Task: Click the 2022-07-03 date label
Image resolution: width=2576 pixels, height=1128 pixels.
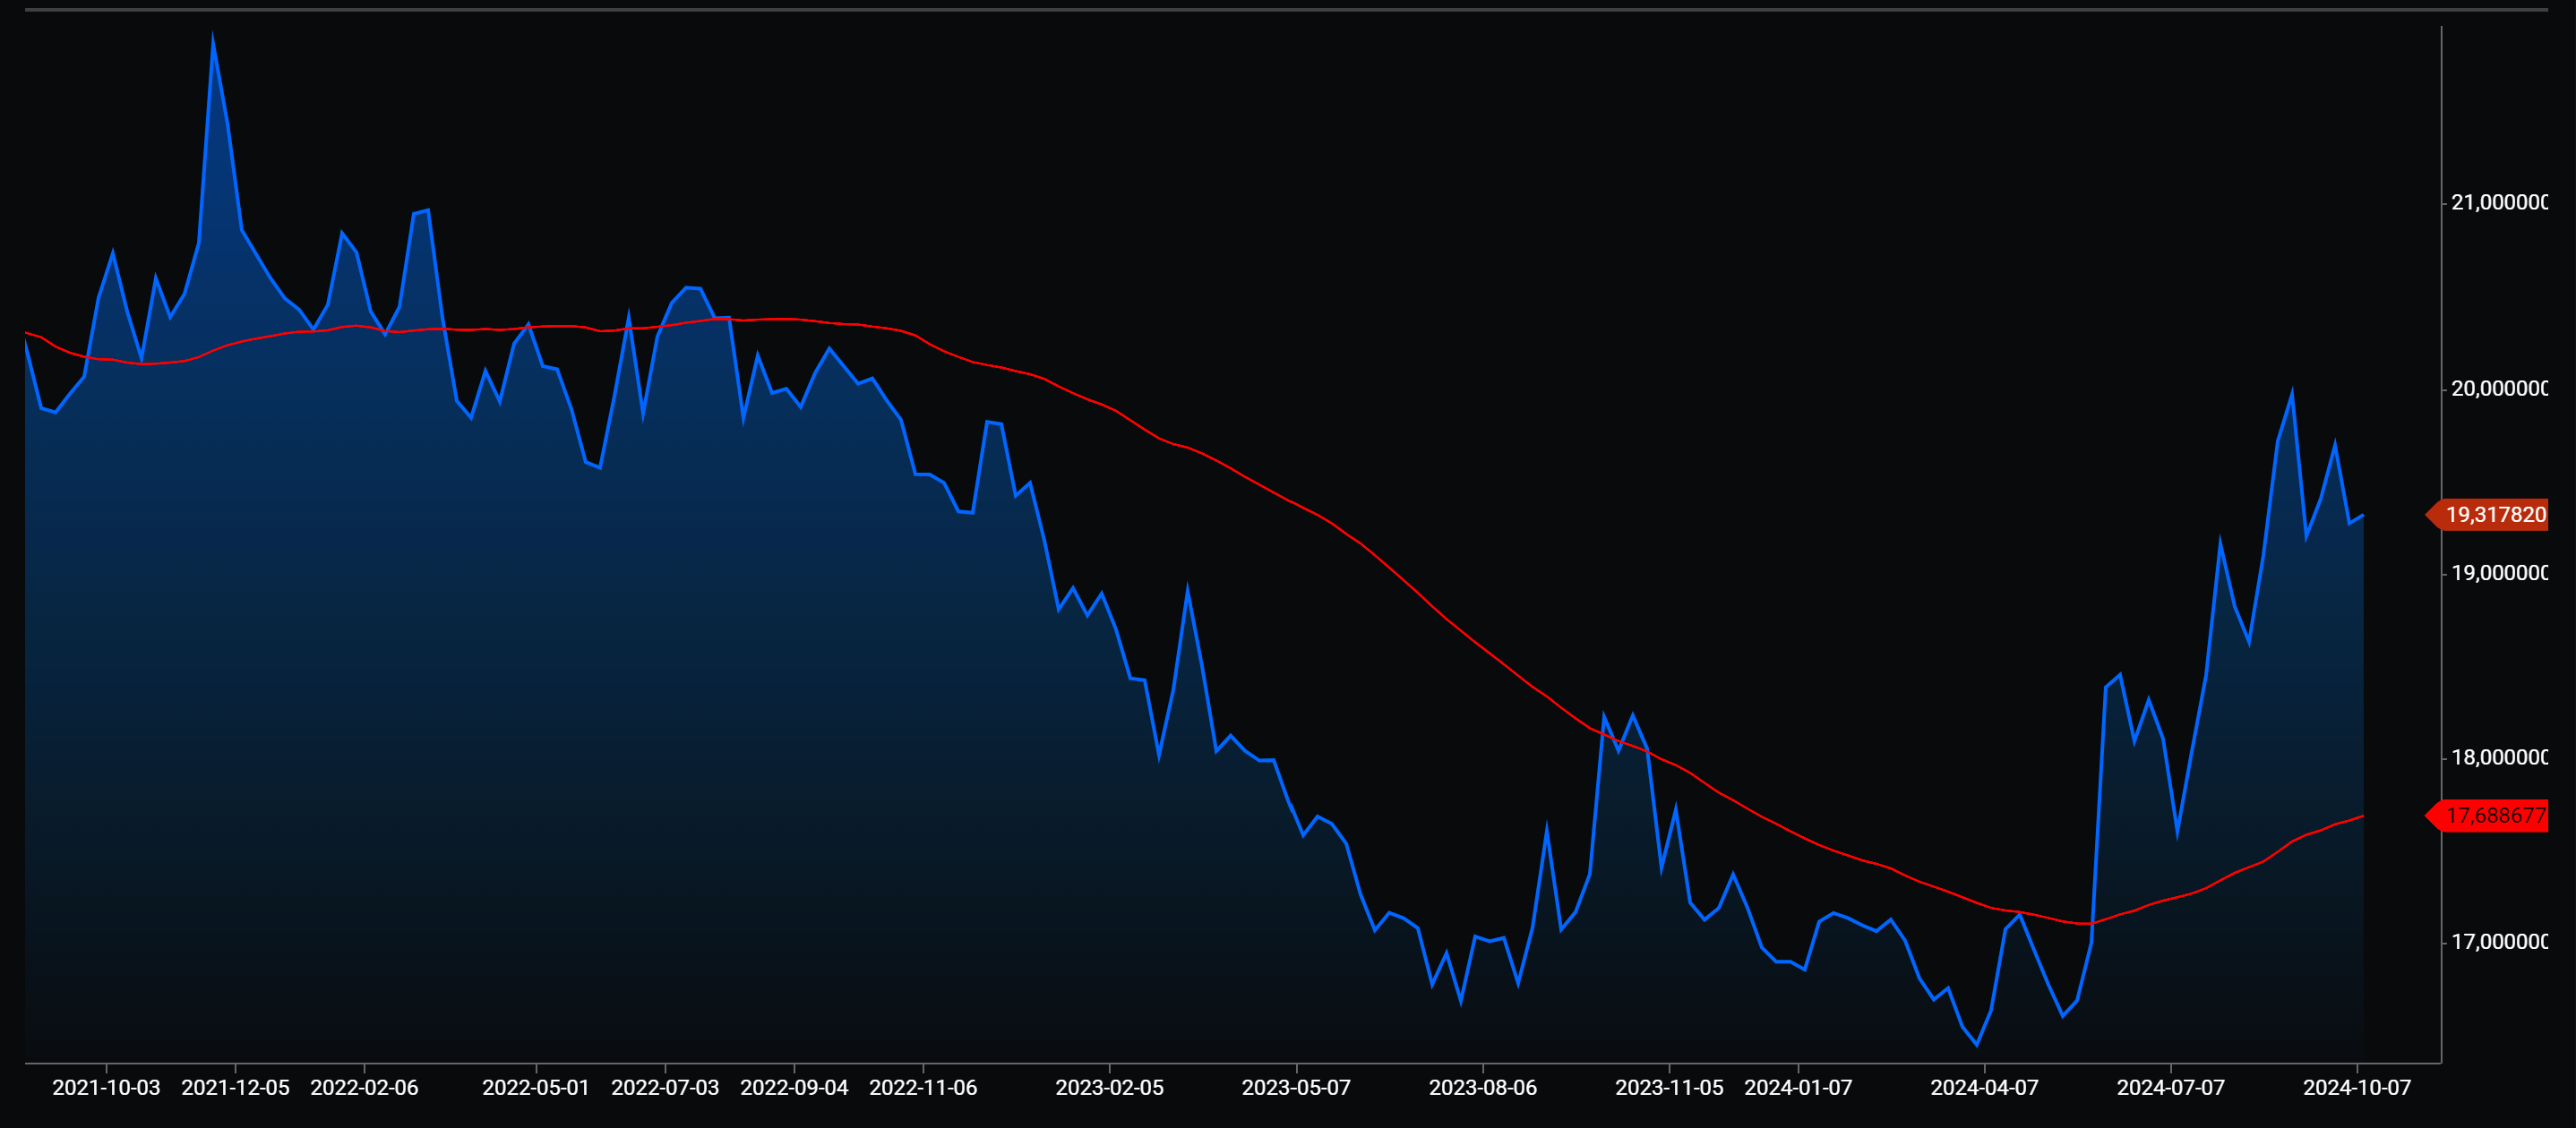Action: [665, 1087]
